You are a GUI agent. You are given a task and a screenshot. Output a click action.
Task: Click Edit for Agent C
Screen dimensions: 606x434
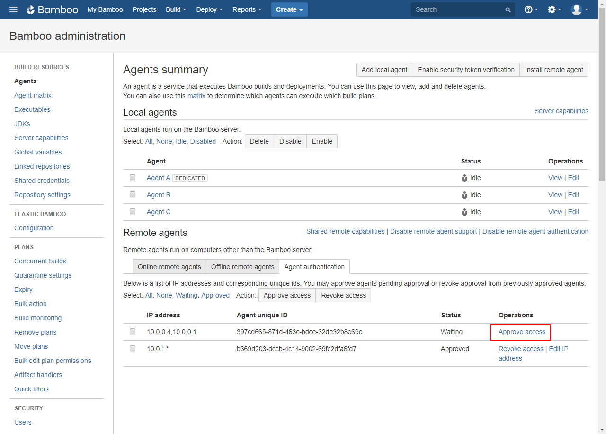click(x=574, y=212)
